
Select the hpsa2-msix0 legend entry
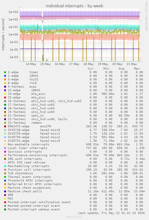coord(34,130)
